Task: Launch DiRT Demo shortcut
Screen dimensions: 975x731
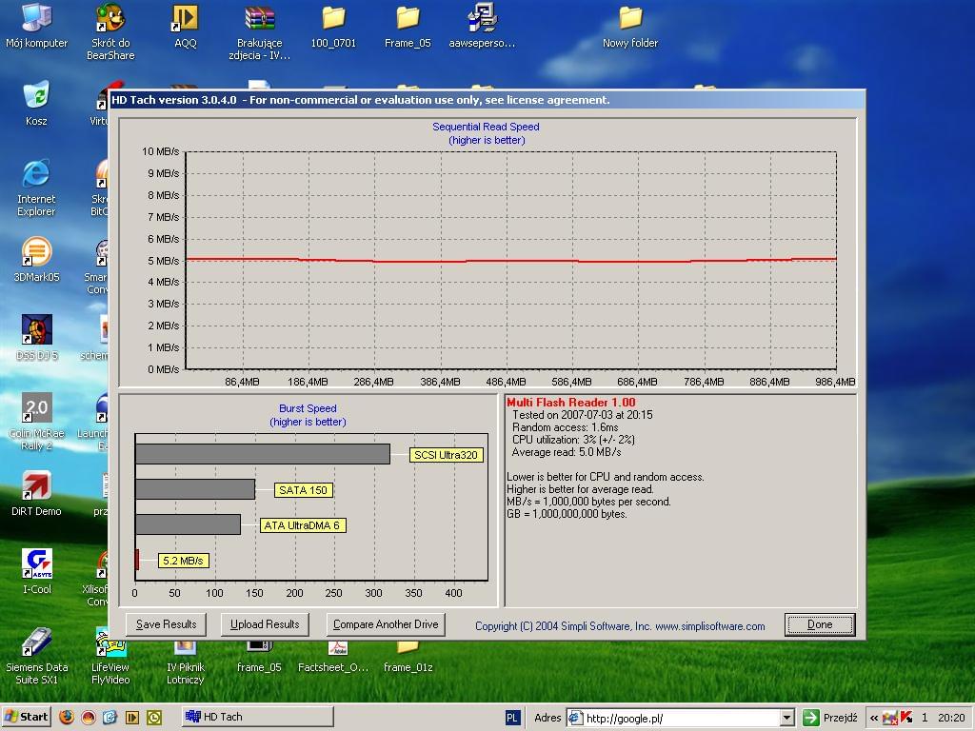Action: 36,493
